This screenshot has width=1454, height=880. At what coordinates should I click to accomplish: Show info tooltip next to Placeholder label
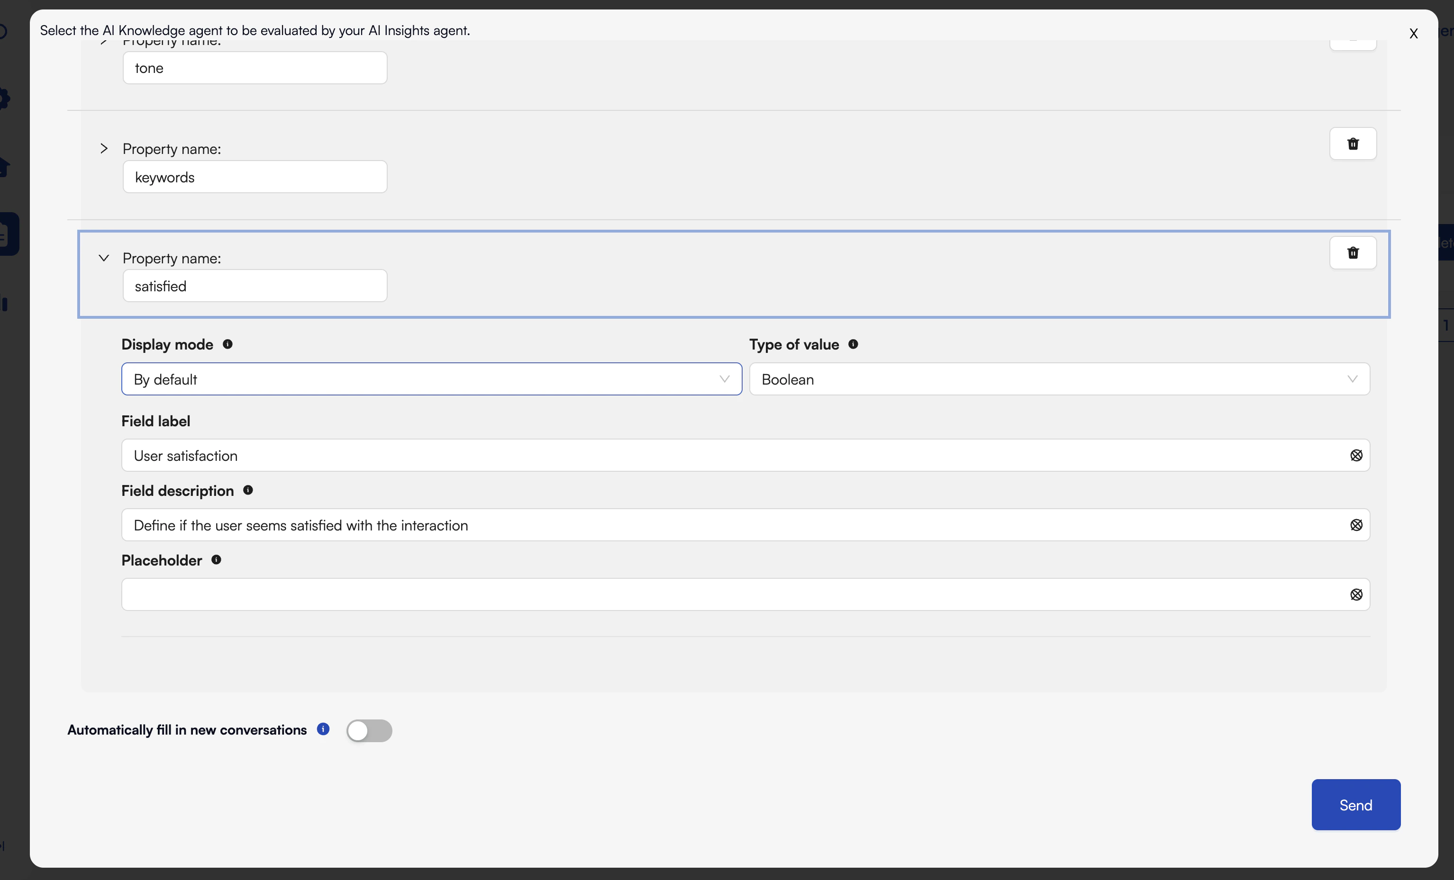point(217,560)
